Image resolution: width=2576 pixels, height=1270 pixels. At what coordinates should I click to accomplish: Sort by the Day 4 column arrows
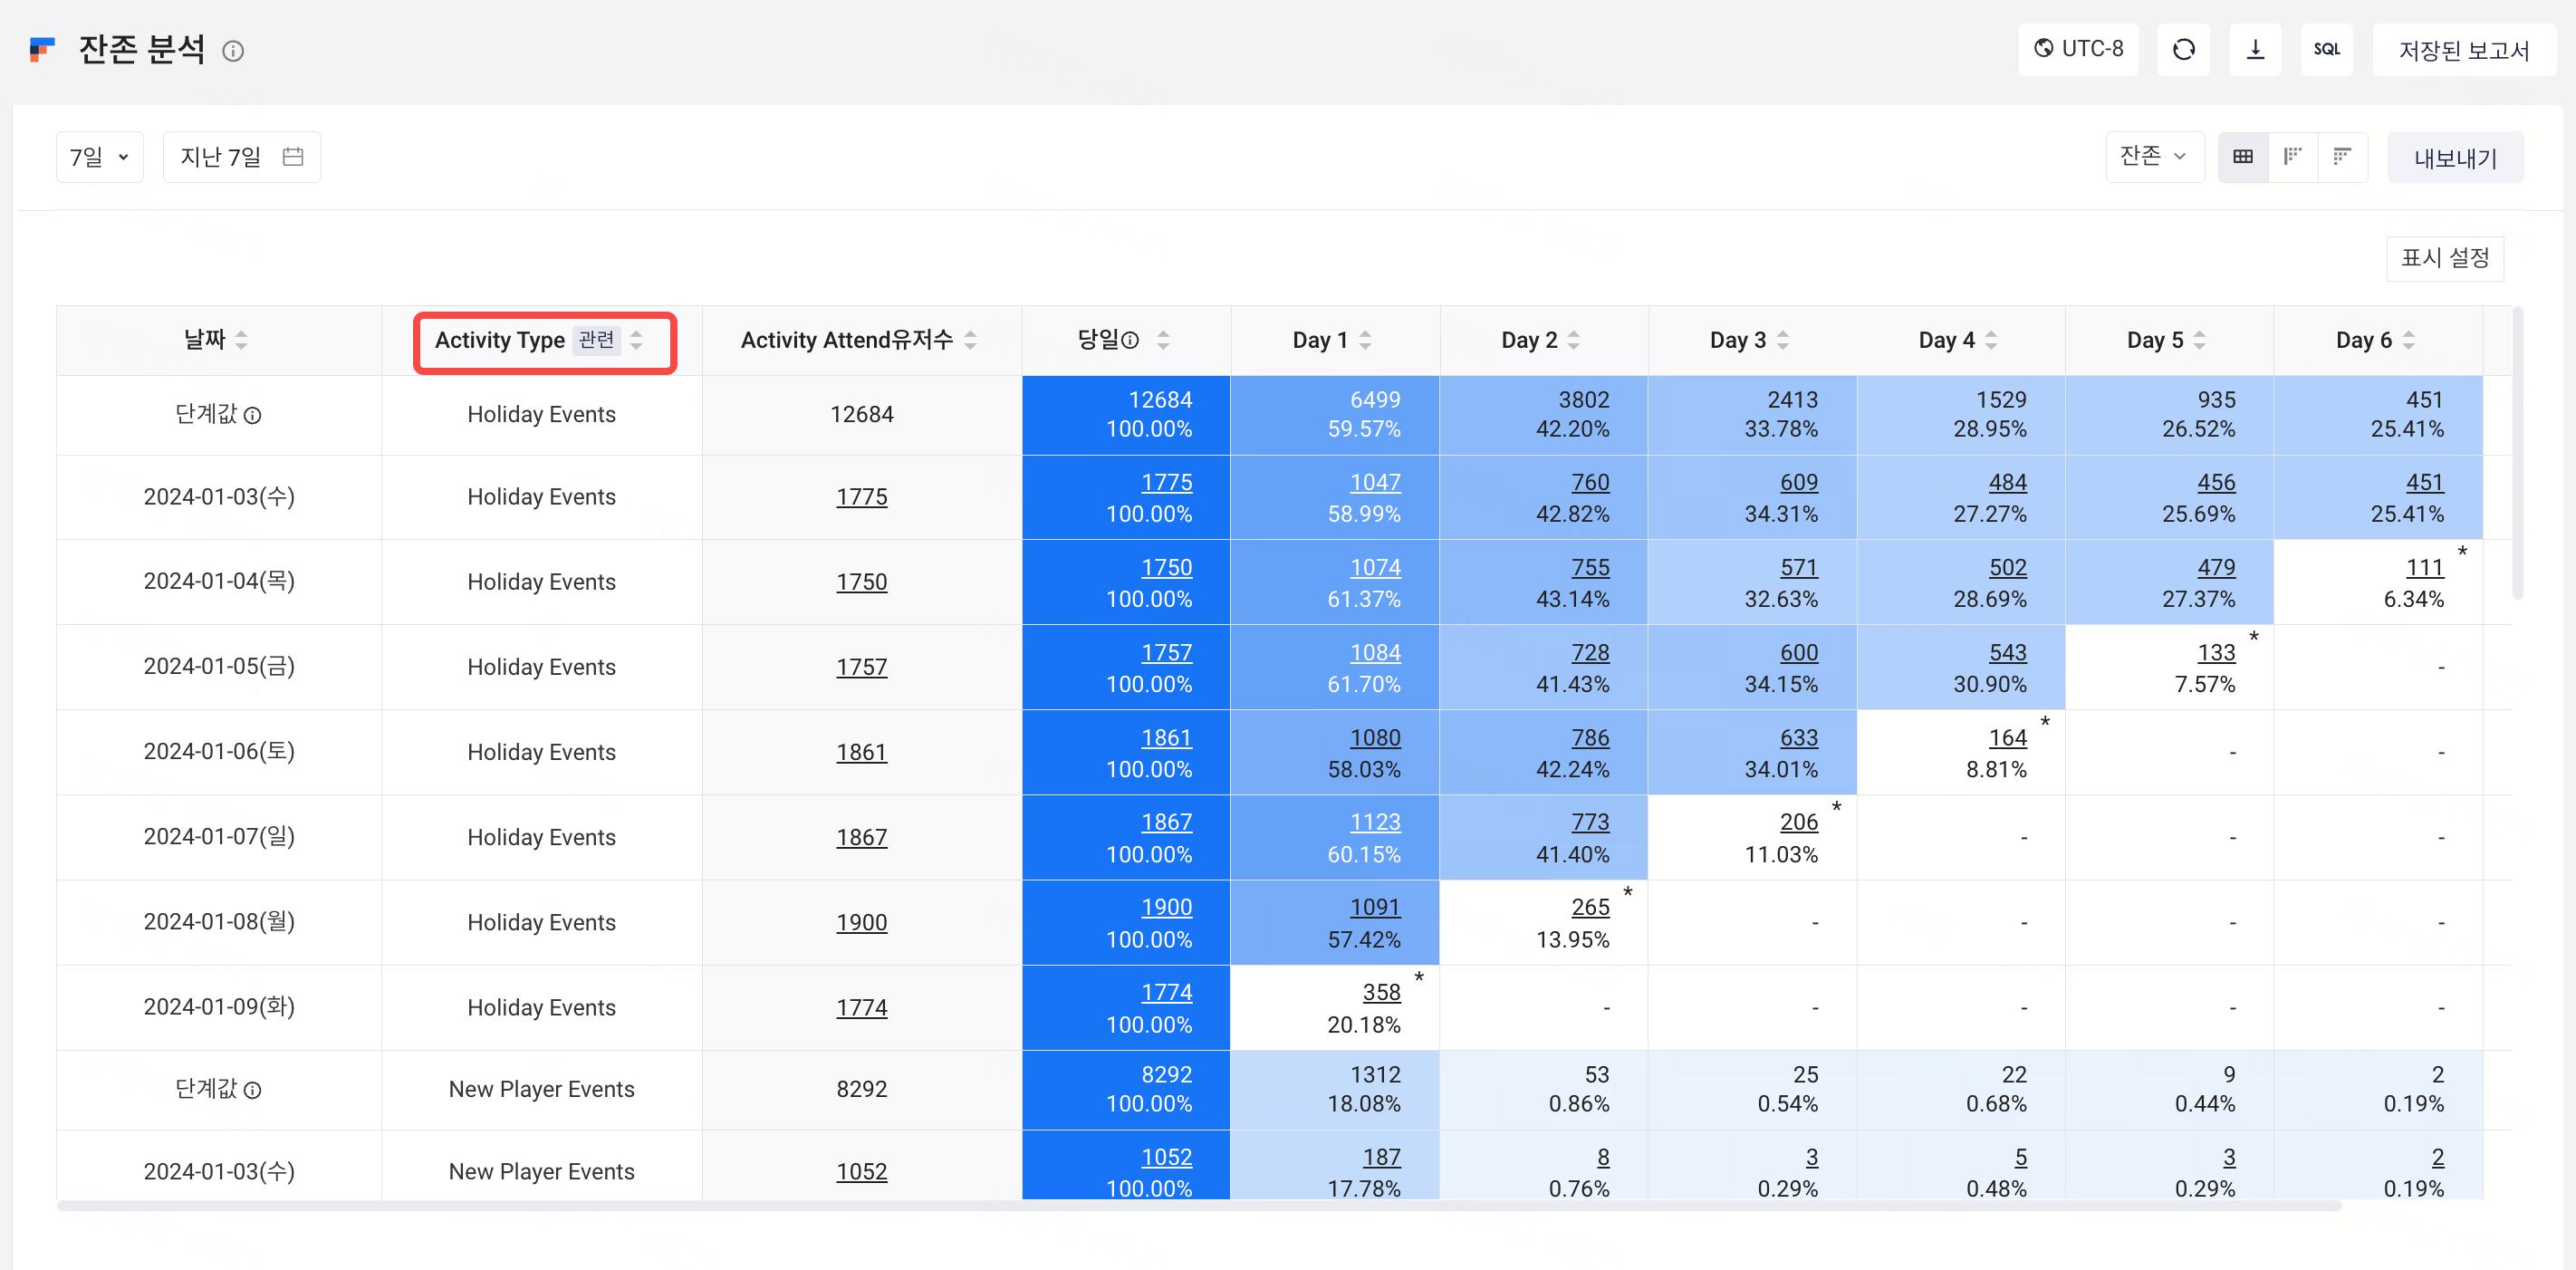(1991, 341)
